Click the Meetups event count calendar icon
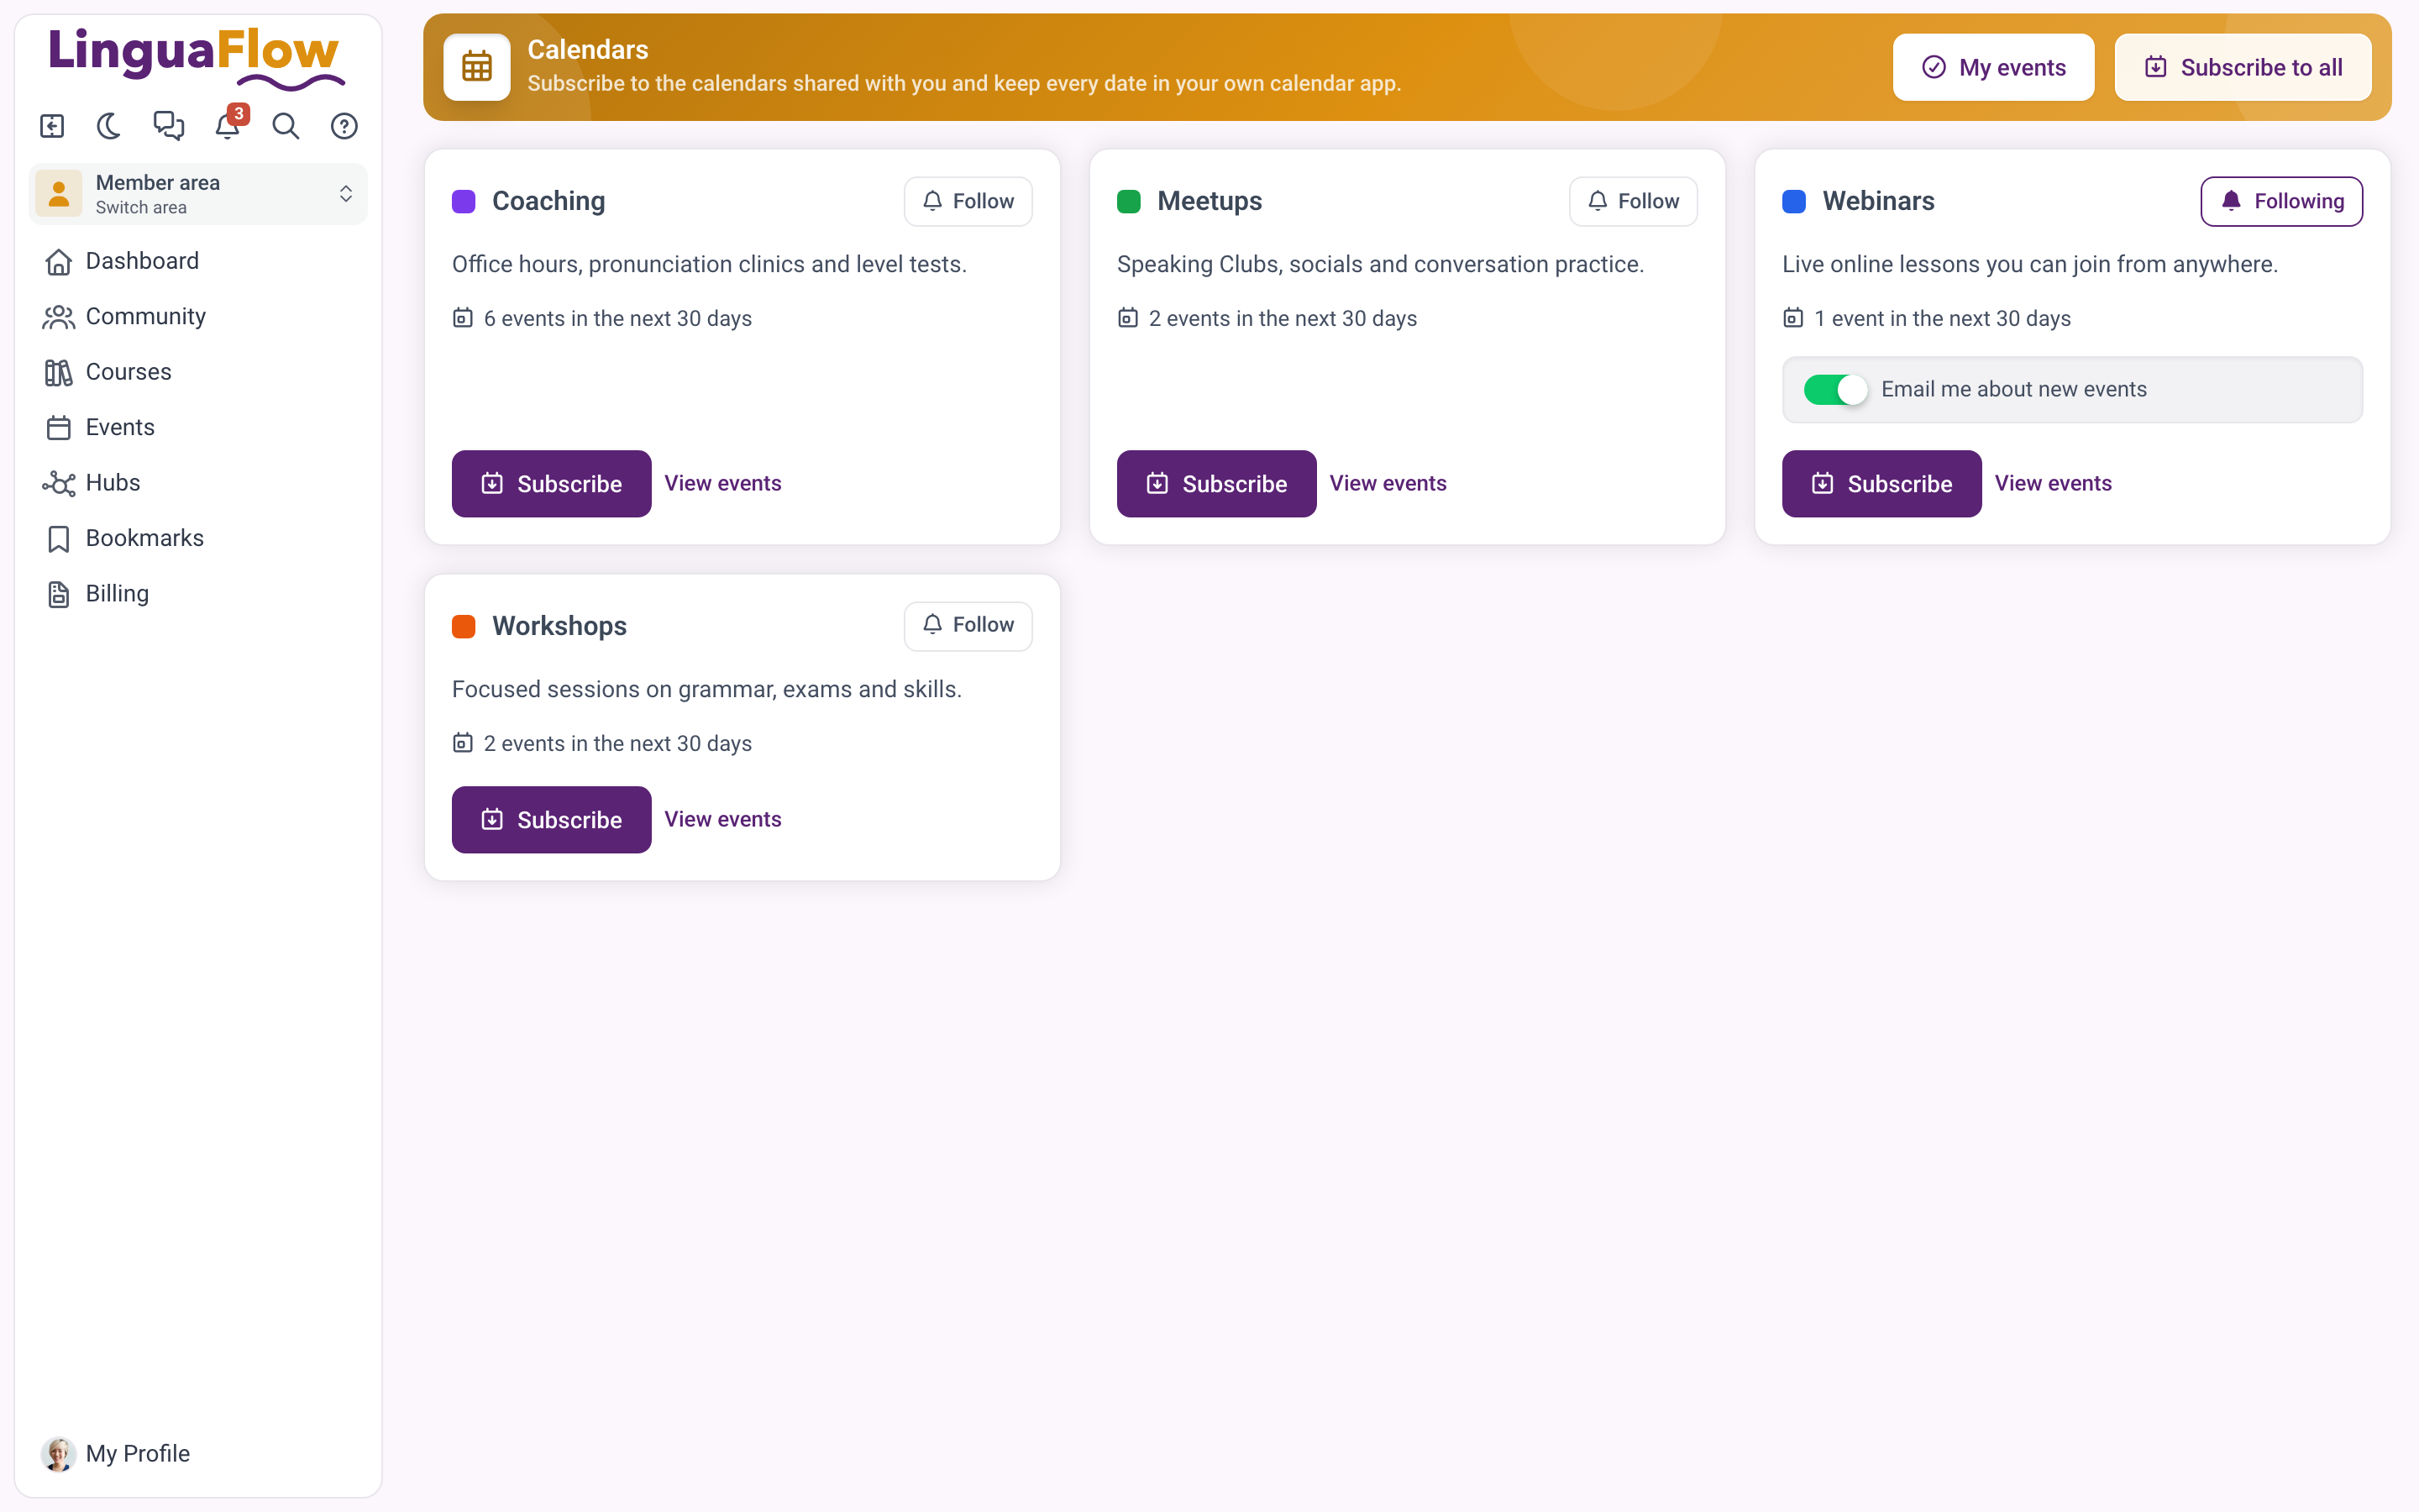Screen dimensions: 2419x1512 [x=1127, y=318]
